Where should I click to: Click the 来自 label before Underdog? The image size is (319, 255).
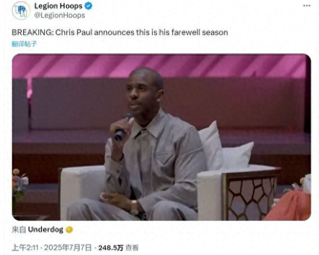[x=19, y=229]
